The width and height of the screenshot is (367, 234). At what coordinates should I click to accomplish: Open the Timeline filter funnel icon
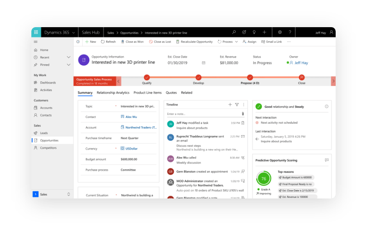(237, 104)
